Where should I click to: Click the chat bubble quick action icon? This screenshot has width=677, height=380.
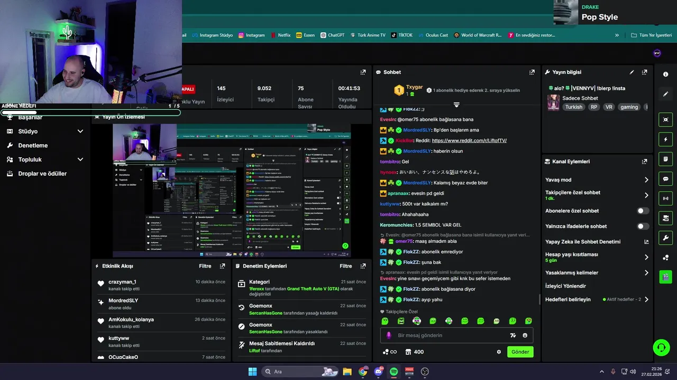point(665,179)
